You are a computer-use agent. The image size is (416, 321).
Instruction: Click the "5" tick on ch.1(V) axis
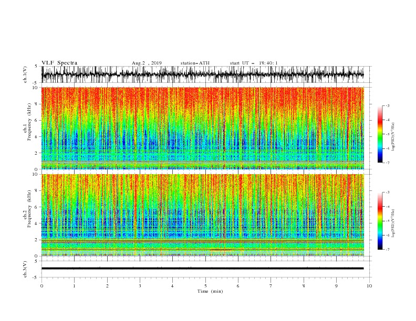pyautogui.click(x=36, y=66)
